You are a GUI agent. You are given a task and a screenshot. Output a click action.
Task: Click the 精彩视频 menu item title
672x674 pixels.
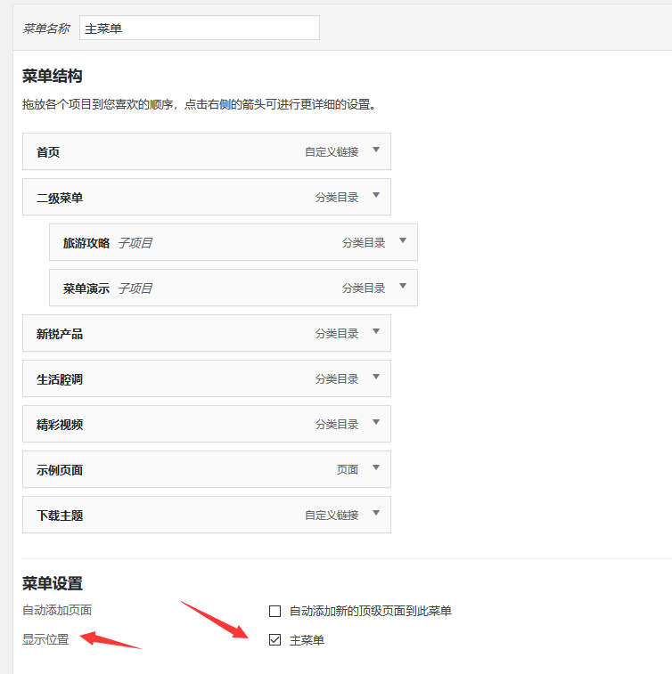tap(60, 425)
